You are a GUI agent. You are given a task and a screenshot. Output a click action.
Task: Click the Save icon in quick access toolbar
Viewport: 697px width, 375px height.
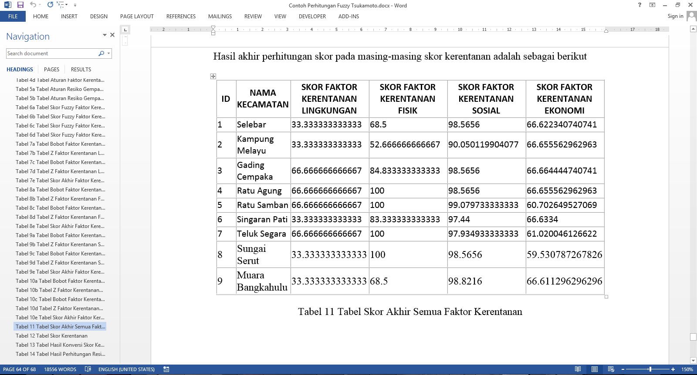[x=20, y=5]
